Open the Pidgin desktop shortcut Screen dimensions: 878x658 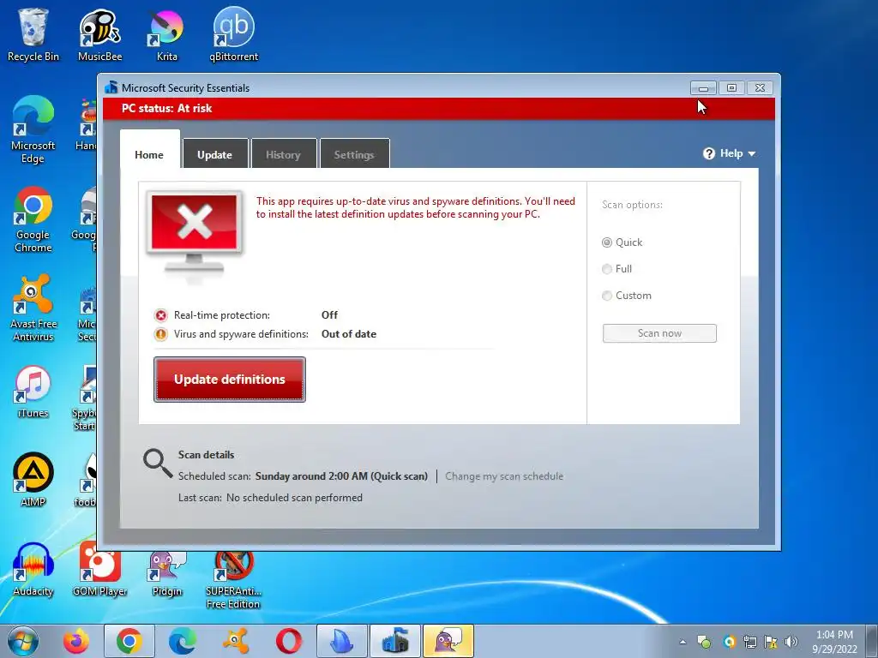pyautogui.click(x=167, y=574)
